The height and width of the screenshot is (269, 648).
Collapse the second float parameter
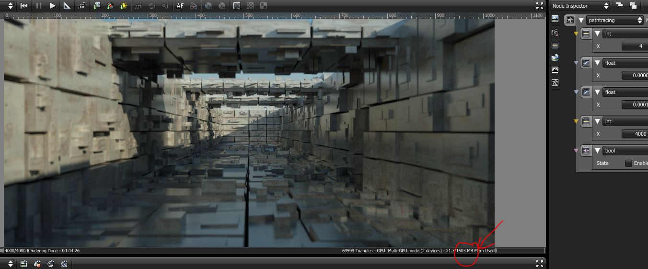tap(598, 92)
